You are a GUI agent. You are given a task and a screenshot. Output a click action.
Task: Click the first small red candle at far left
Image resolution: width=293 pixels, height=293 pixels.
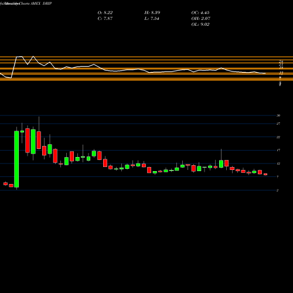coord(5,183)
